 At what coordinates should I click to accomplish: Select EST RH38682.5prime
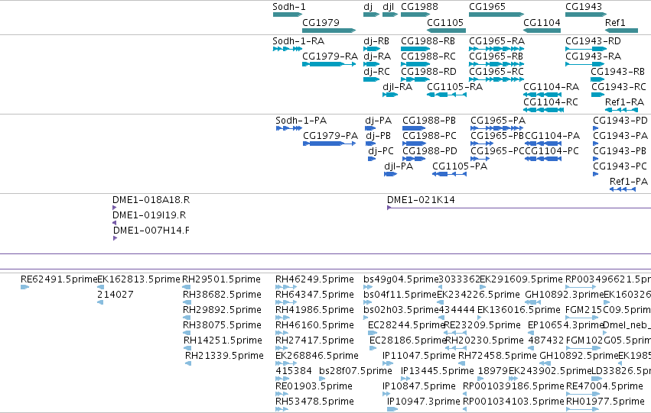click(x=187, y=302)
